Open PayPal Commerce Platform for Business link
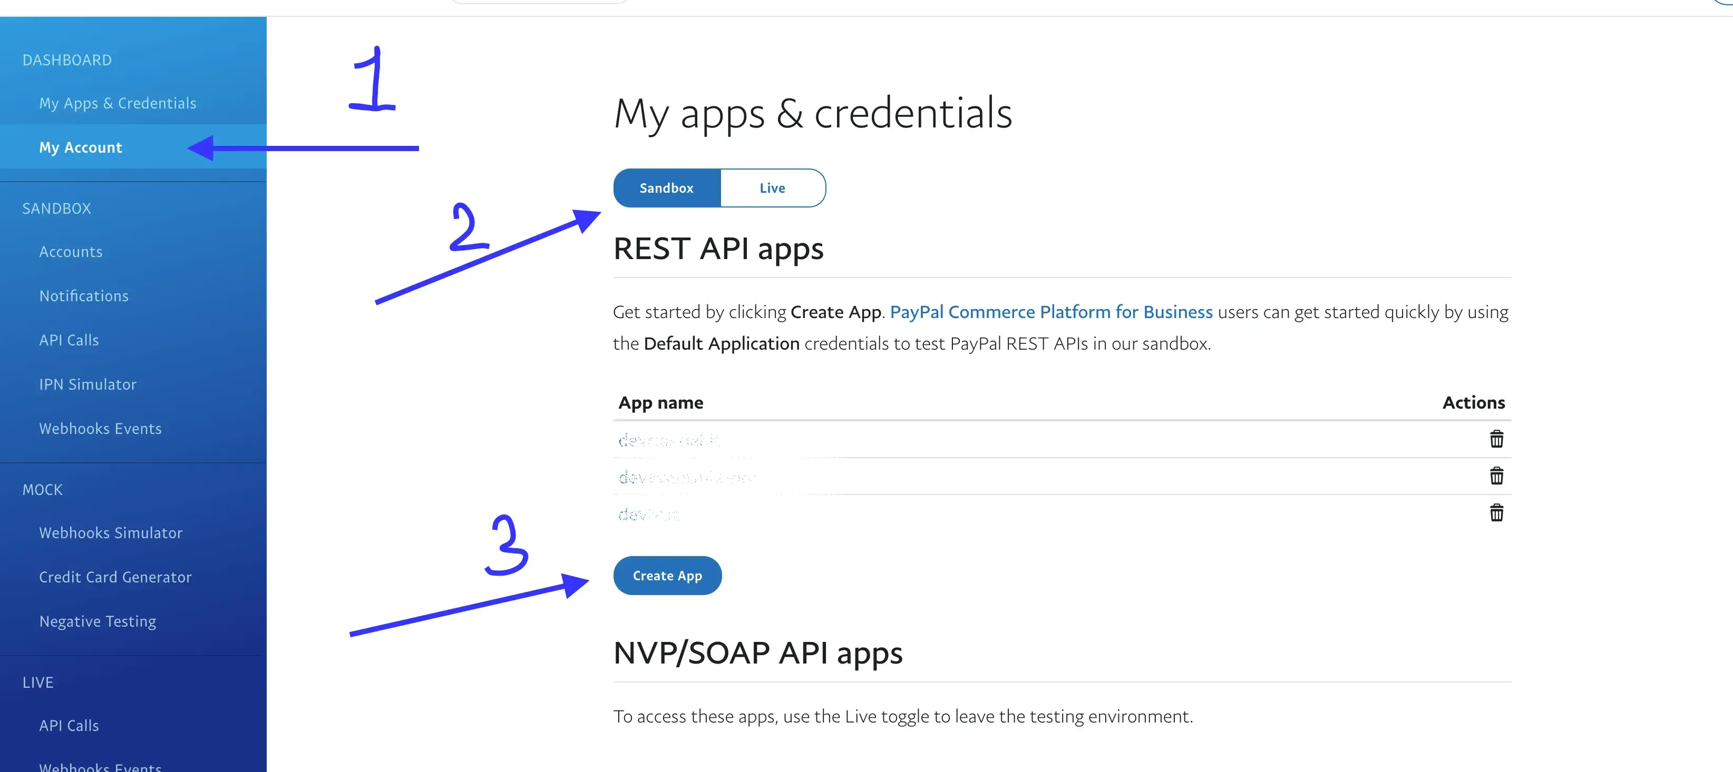This screenshot has width=1733, height=772. pos(1050,312)
